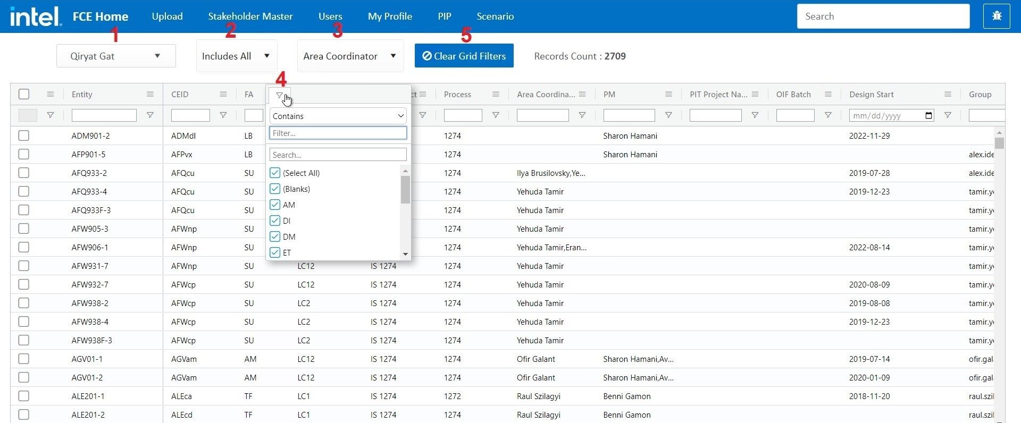Uncheck the AM filter checkbox
Image resolution: width=1021 pixels, height=423 pixels.
click(x=275, y=205)
